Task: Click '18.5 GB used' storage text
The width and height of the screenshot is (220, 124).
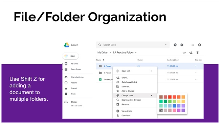Action: point(76,106)
